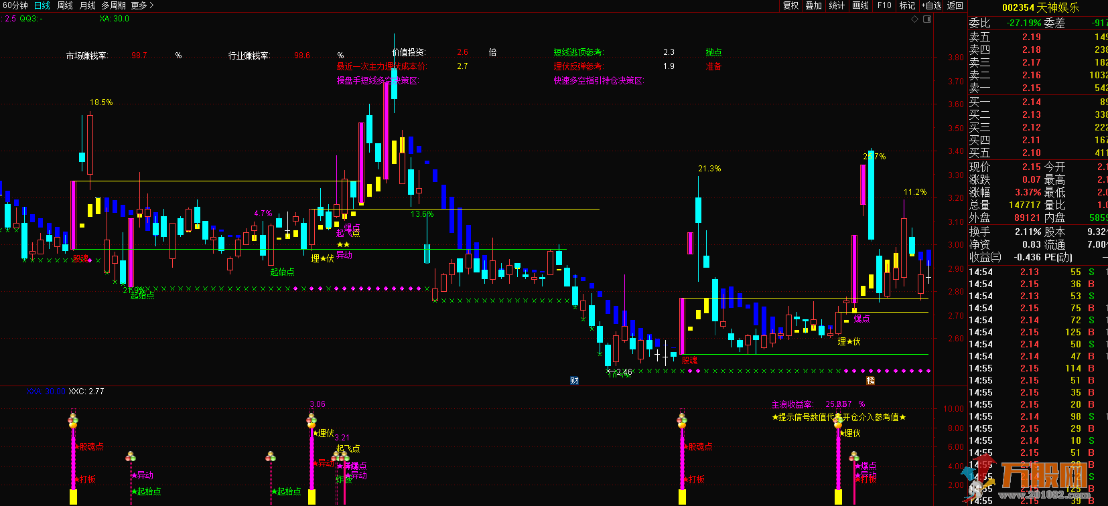
Task: Click the 复权 adjustment button
Action: tap(791, 5)
